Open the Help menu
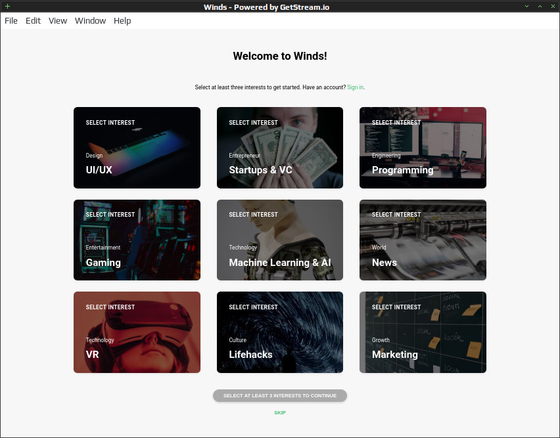This screenshot has width=560, height=438. click(122, 21)
